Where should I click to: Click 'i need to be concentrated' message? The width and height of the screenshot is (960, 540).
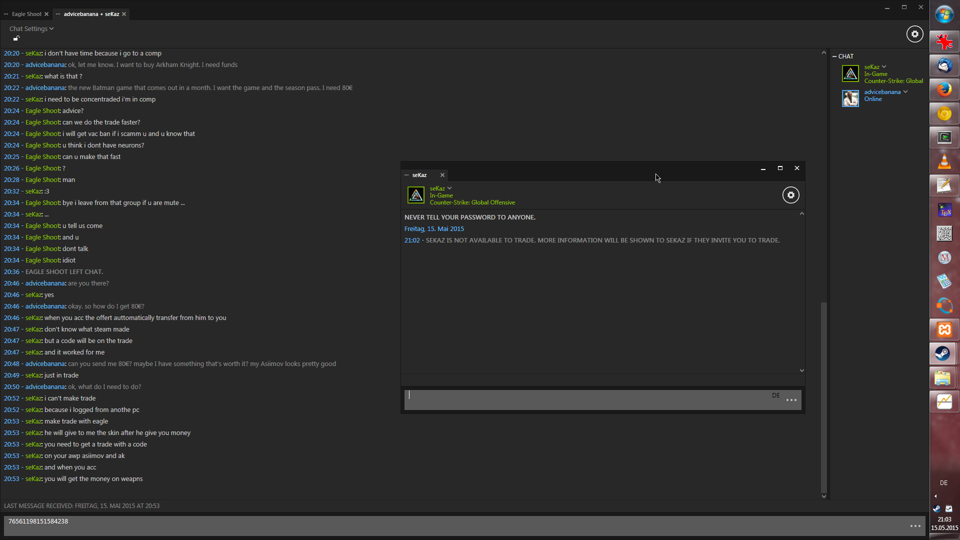point(100,99)
